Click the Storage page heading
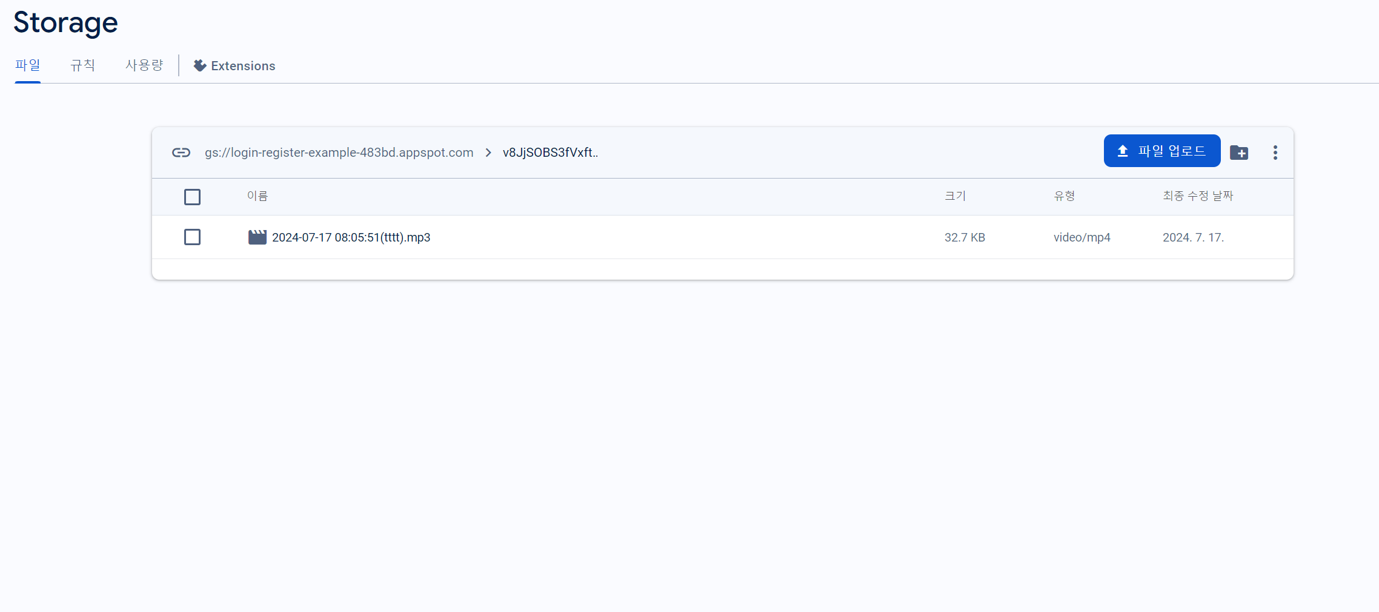 coord(65,23)
